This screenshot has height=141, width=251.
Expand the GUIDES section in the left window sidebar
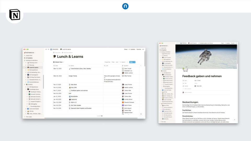pyautogui.click(x=24, y=85)
